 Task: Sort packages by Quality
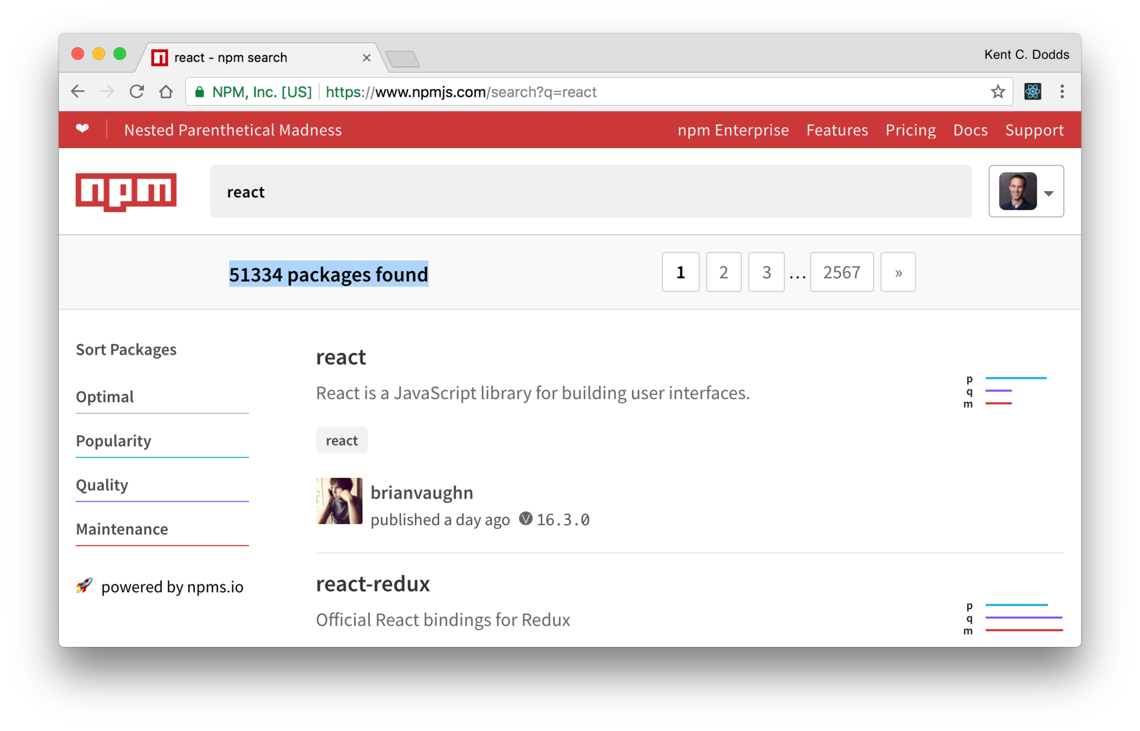102,485
